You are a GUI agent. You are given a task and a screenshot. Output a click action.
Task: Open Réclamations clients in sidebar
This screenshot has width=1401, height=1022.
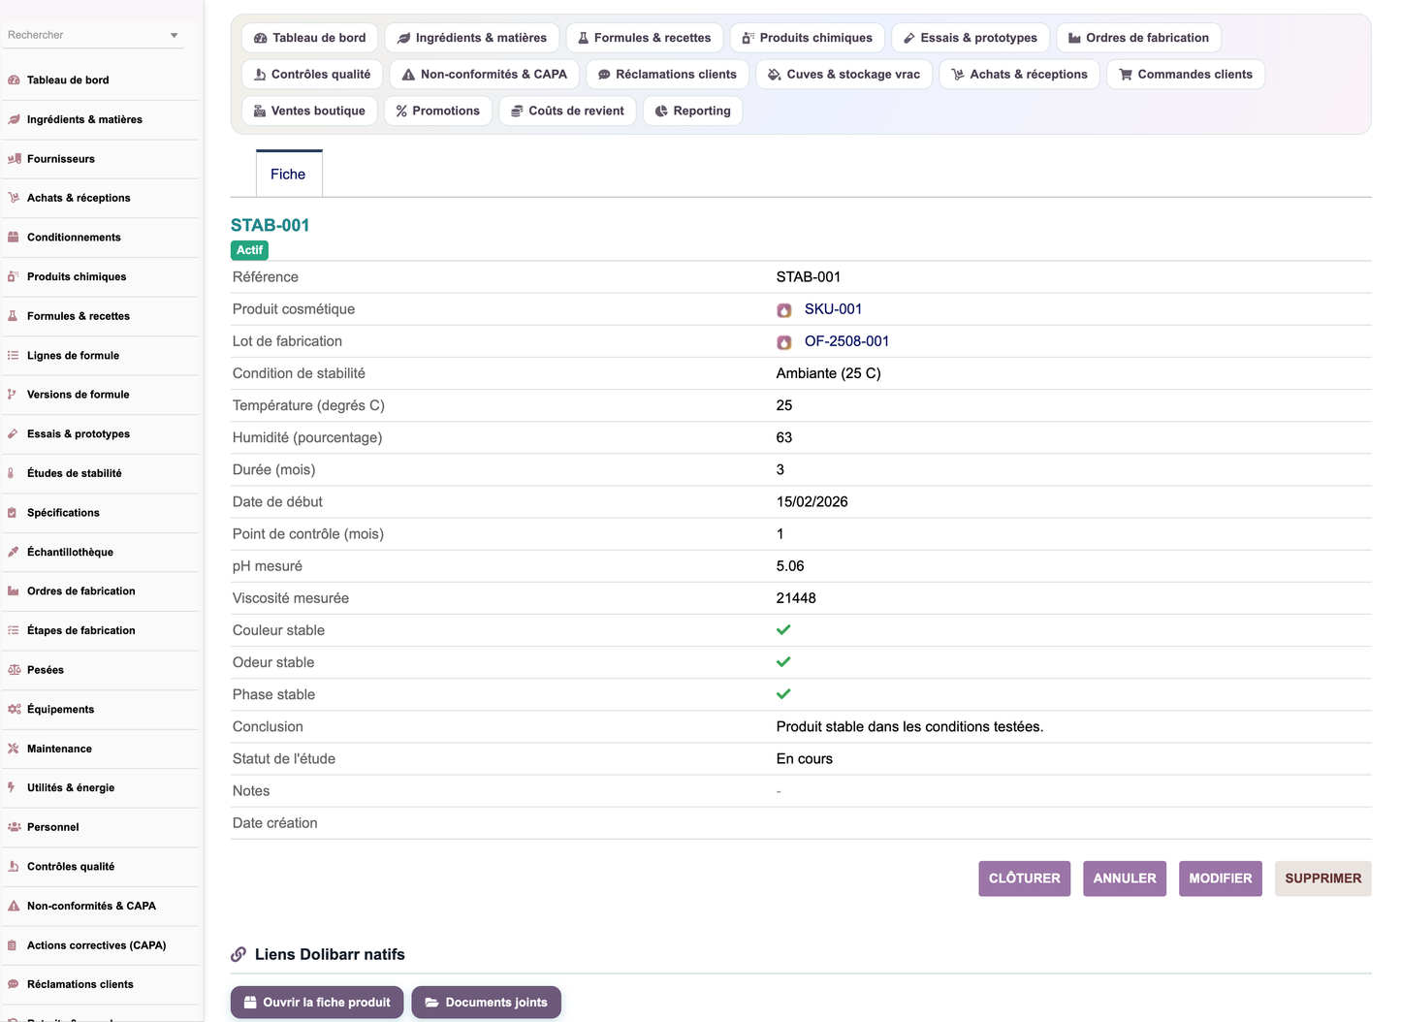click(x=80, y=985)
